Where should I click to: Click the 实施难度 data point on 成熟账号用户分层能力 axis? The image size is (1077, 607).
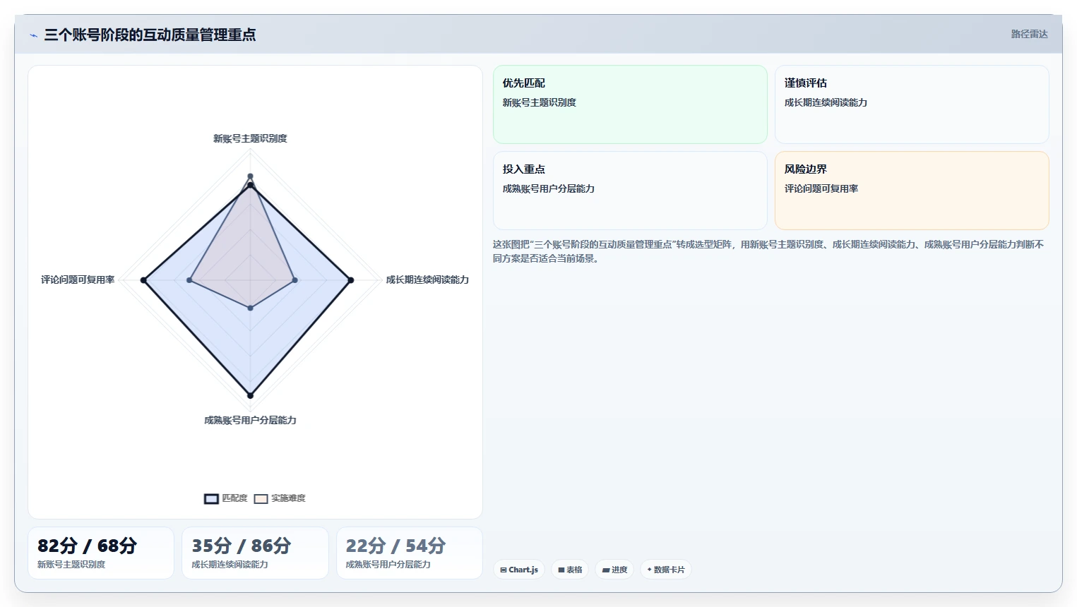(x=250, y=308)
